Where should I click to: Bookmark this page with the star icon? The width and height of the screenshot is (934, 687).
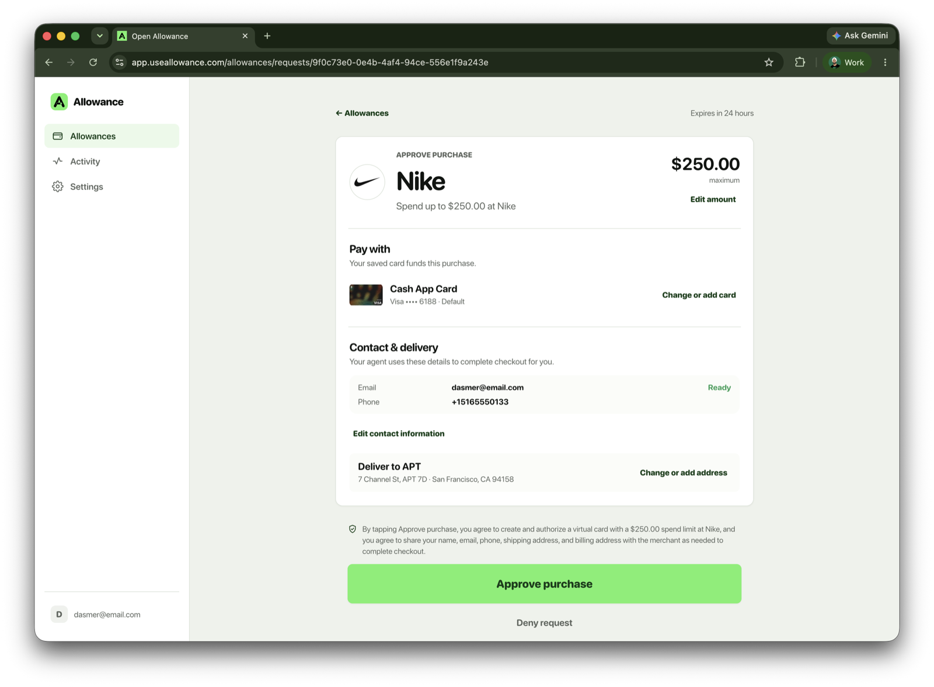[769, 62]
